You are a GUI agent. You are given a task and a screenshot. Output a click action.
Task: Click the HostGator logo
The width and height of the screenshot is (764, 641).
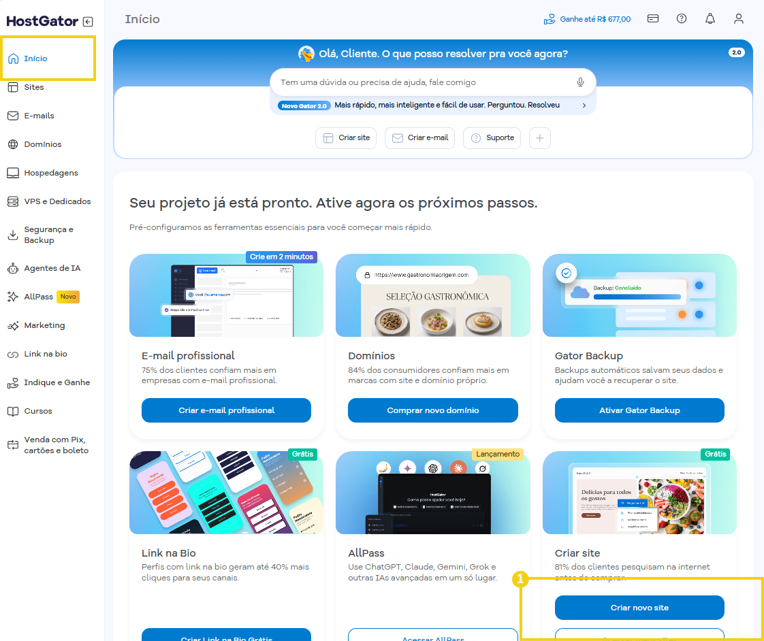pos(42,21)
